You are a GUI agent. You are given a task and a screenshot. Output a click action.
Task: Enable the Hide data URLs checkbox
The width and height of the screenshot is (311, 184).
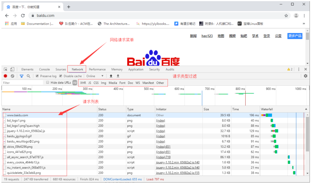click(48, 83)
